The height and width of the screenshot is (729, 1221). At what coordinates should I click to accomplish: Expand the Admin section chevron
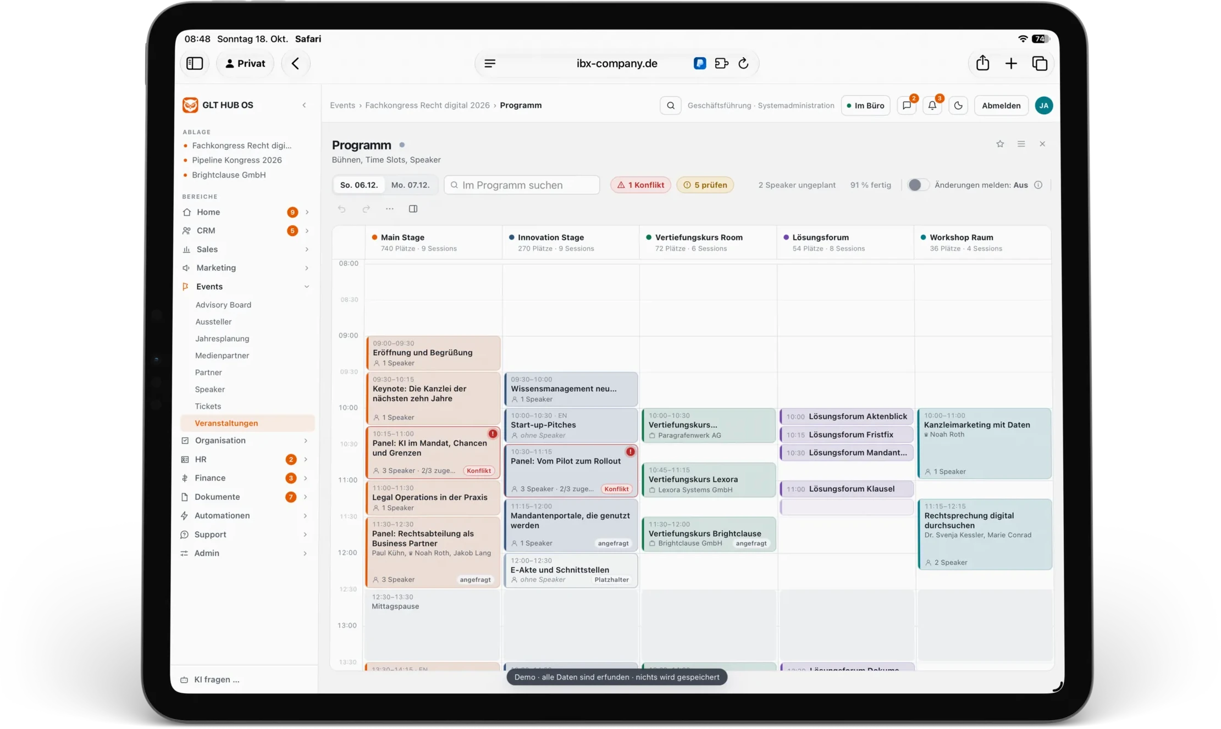point(305,553)
